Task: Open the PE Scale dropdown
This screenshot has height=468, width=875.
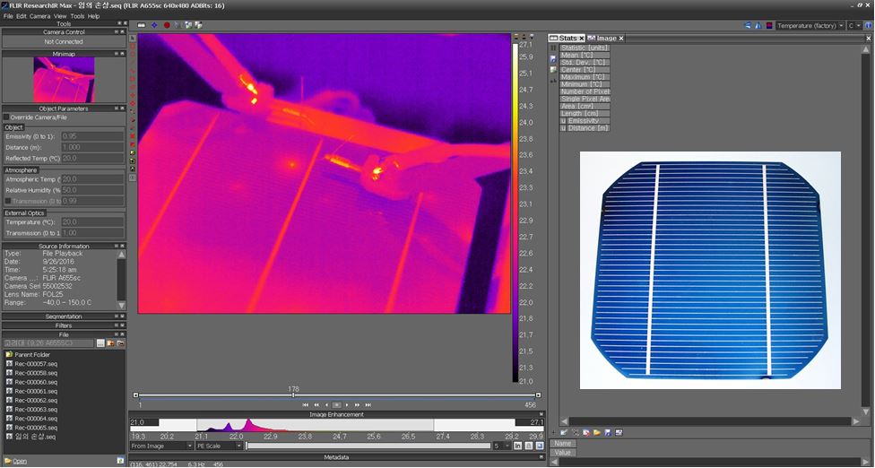Action: click(219, 446)
